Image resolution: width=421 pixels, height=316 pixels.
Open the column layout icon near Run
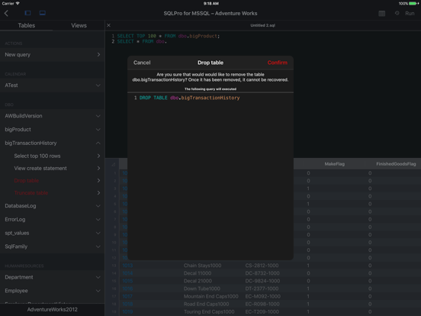[x=382, y=14]
